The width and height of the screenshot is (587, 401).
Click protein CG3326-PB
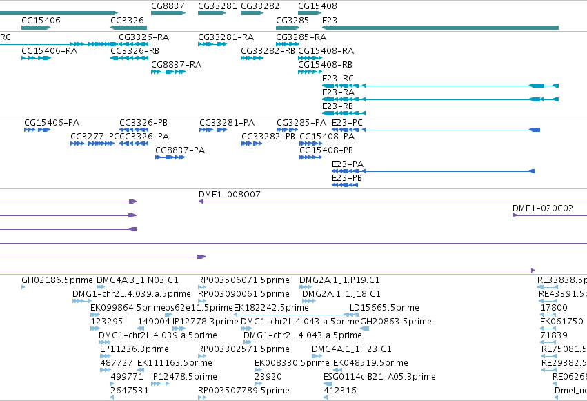(x=134, y=130)
